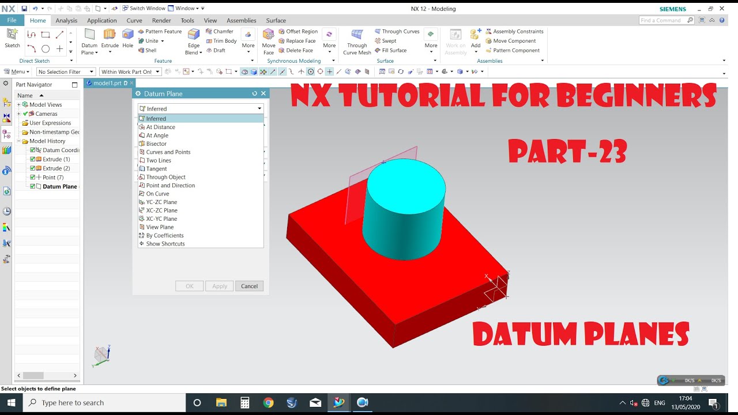Open the Assemblies ribbon tab
Viewport: 738px width, 415px height.
pyautogui.click(x=242, y=20)
